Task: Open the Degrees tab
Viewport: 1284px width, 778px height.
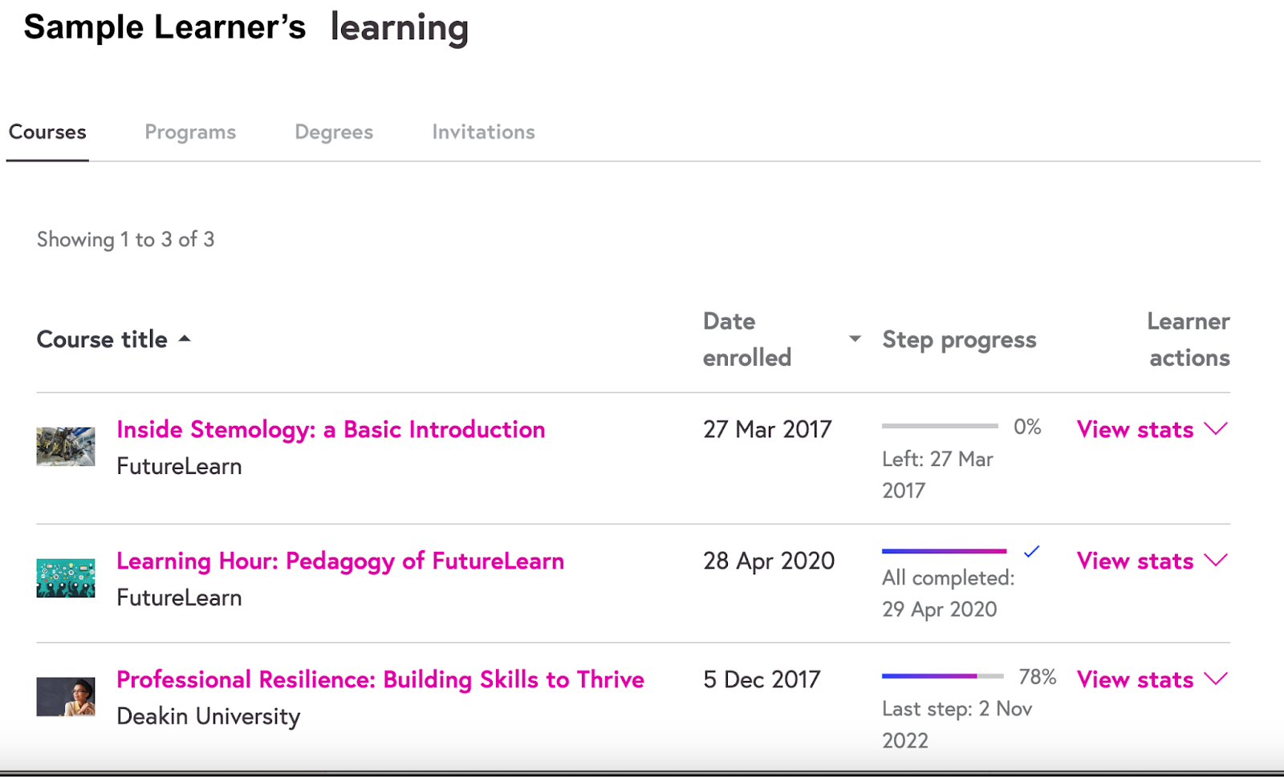Action: pyautogui.click(x=333, y=132)
